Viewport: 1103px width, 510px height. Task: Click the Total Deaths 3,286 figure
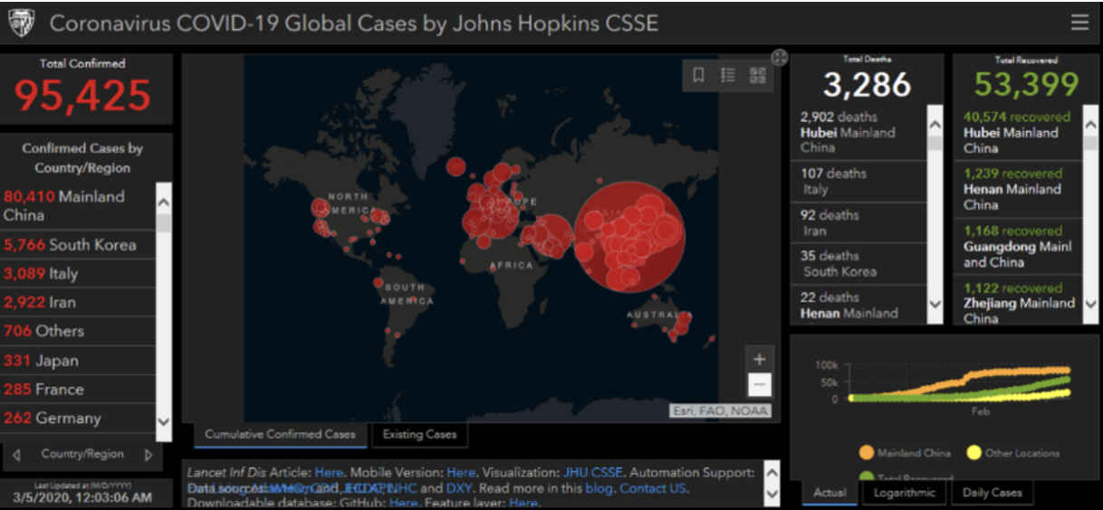pyautogui.click(x=867, y=85)
